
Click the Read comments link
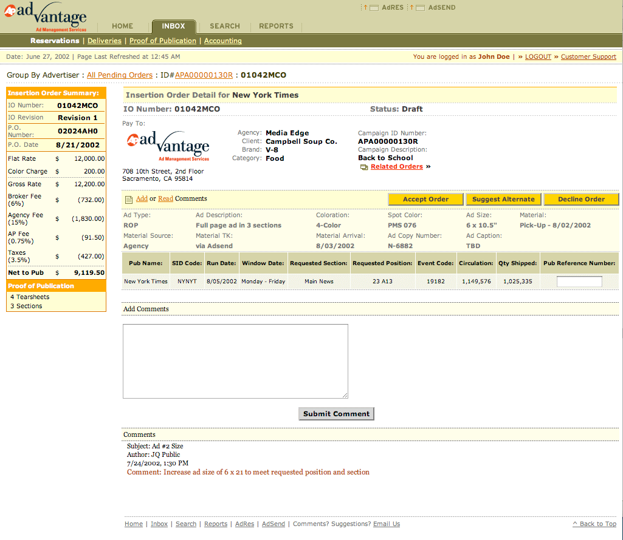166,199
